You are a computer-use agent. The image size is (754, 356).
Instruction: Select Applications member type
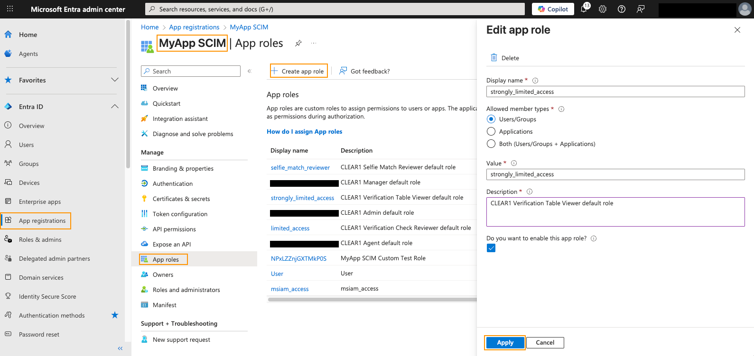[x=491, y=131]
